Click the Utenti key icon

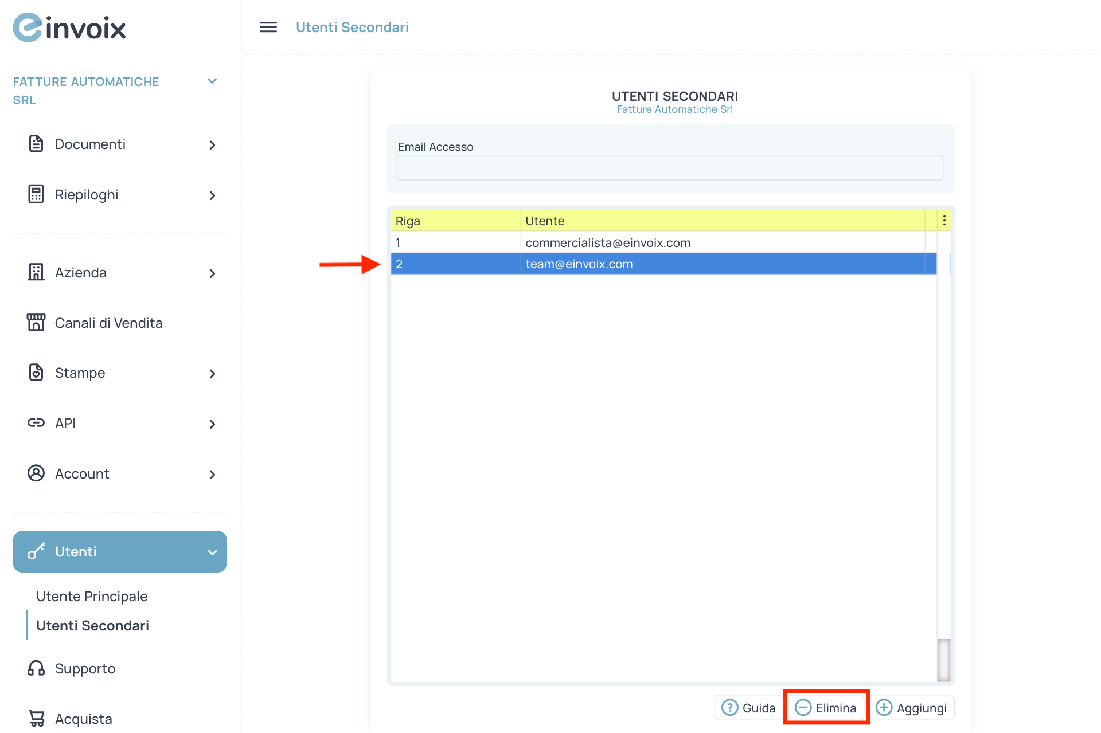click(x=36, y=551)
